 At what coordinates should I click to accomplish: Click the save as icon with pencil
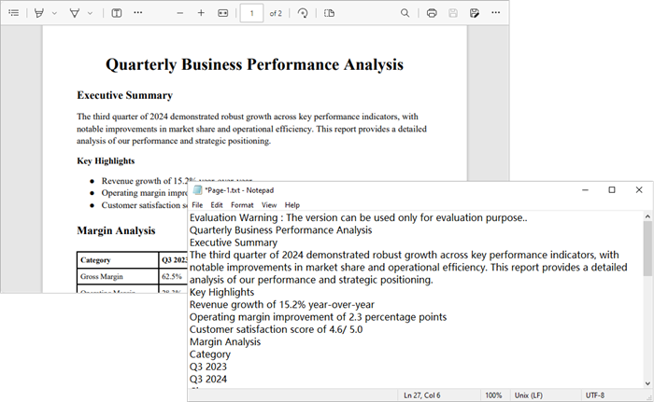pyautogui.click(x=475, y=13)
